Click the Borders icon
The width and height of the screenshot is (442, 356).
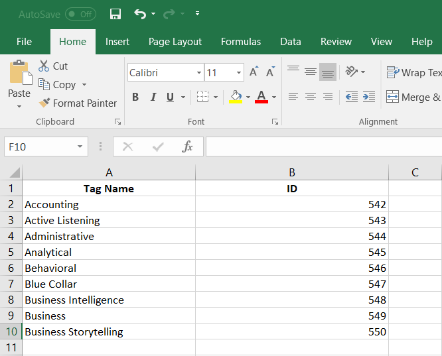tap(202, 97)
